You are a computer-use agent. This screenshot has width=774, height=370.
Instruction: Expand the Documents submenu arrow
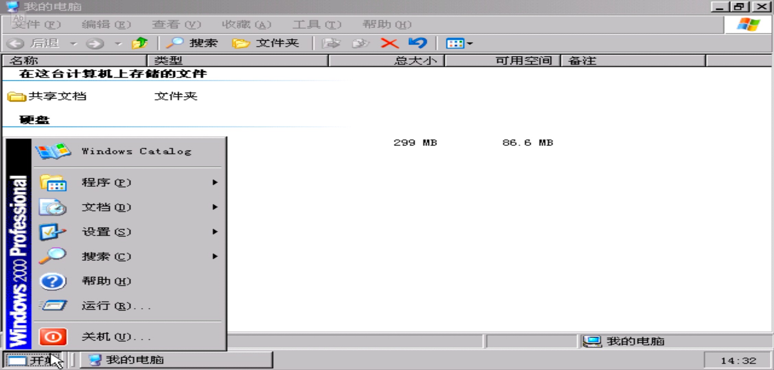pos(215,207)
